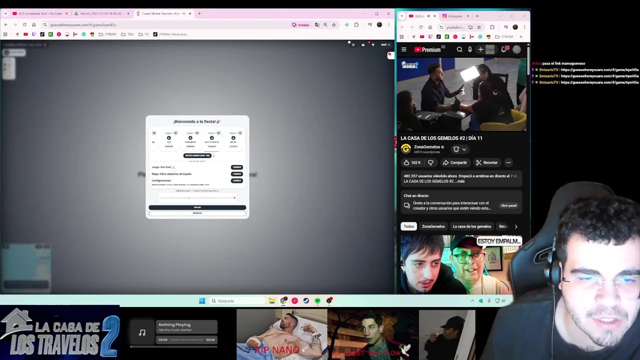Viewport: 640px width, 360px height.
Task: Show more bookmarks chevron in right browser
Action: tap(520, 36)
